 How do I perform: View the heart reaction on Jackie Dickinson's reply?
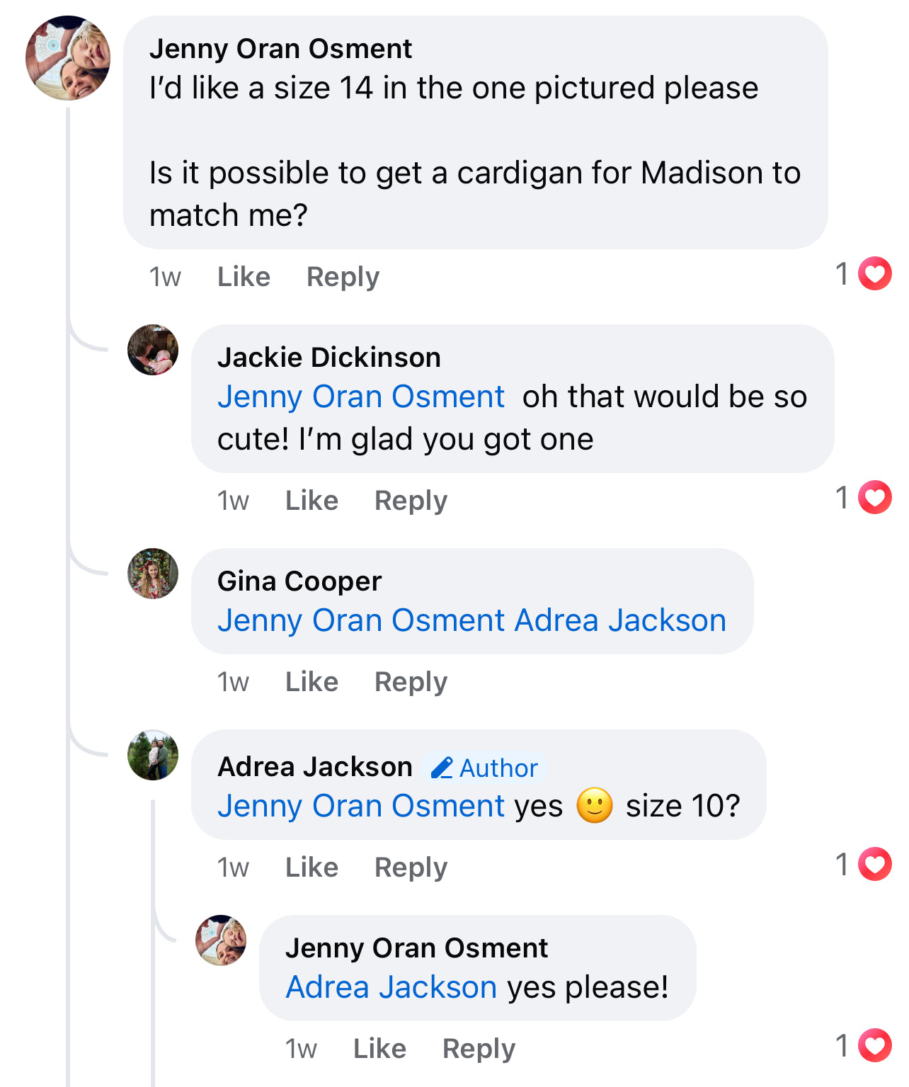pos(864,497)
